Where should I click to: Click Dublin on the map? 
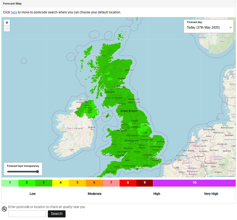point(92,127)
